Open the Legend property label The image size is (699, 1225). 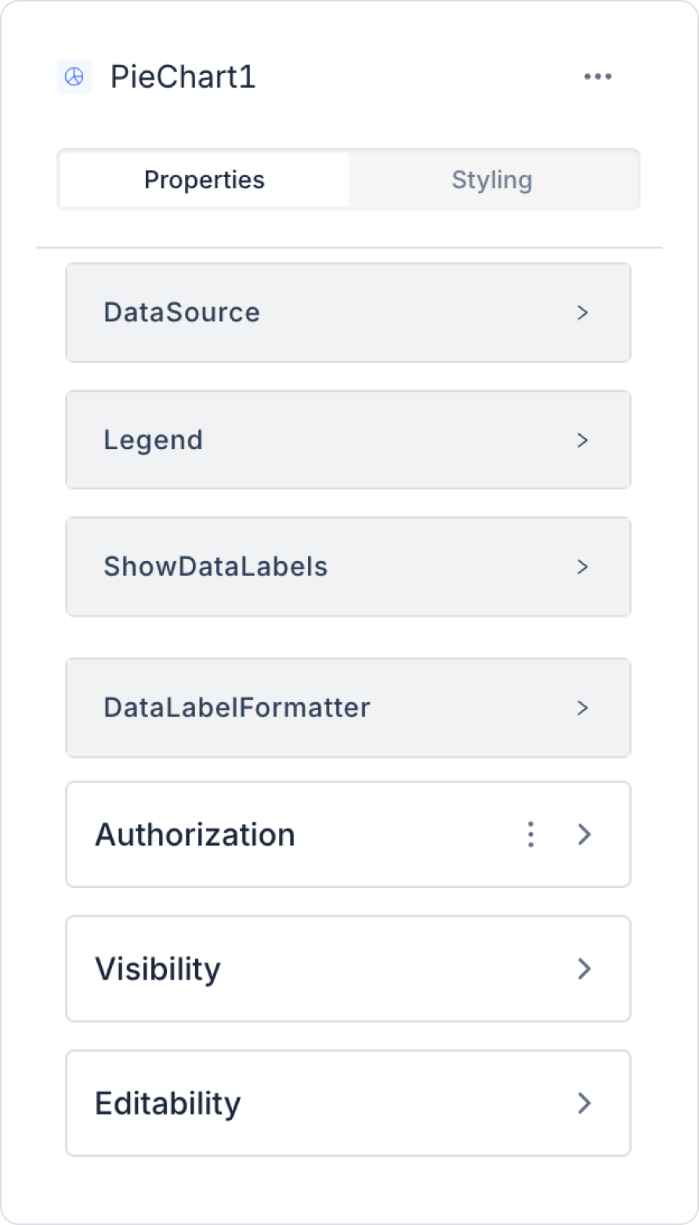pos(154,440)
